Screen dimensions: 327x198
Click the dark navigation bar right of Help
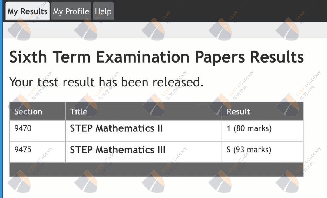[218, 11]
